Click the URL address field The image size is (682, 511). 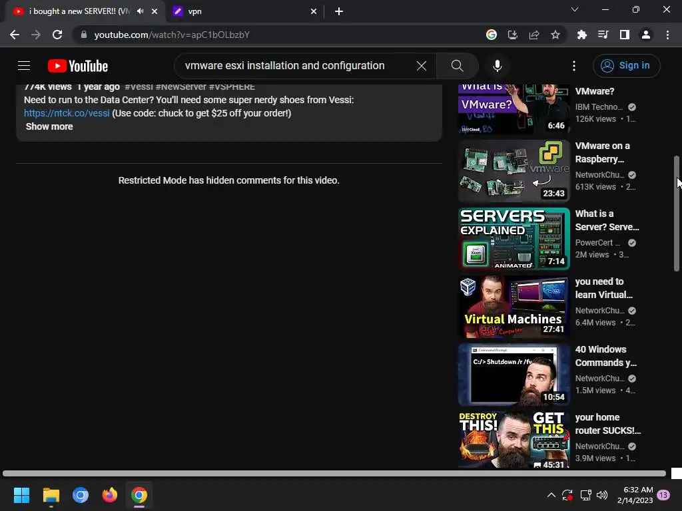pos(278,35)
